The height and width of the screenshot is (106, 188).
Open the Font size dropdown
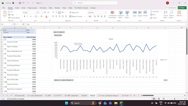[x=43, y=12]
